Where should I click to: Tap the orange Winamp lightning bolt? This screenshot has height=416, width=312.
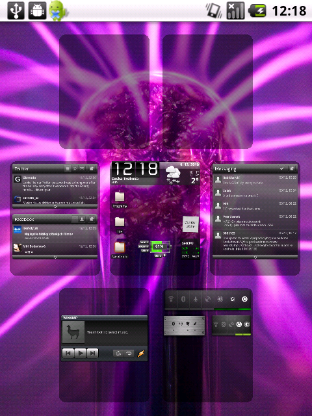141,354
